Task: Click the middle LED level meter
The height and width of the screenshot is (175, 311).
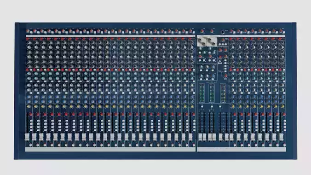Action: 212,93
